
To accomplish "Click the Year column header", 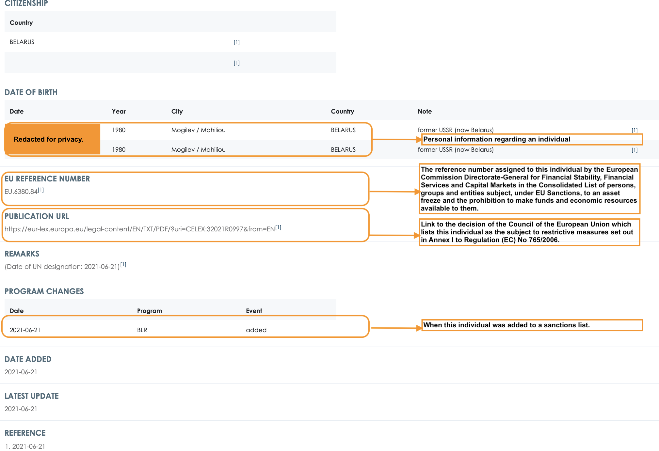I will coord(119,111).
